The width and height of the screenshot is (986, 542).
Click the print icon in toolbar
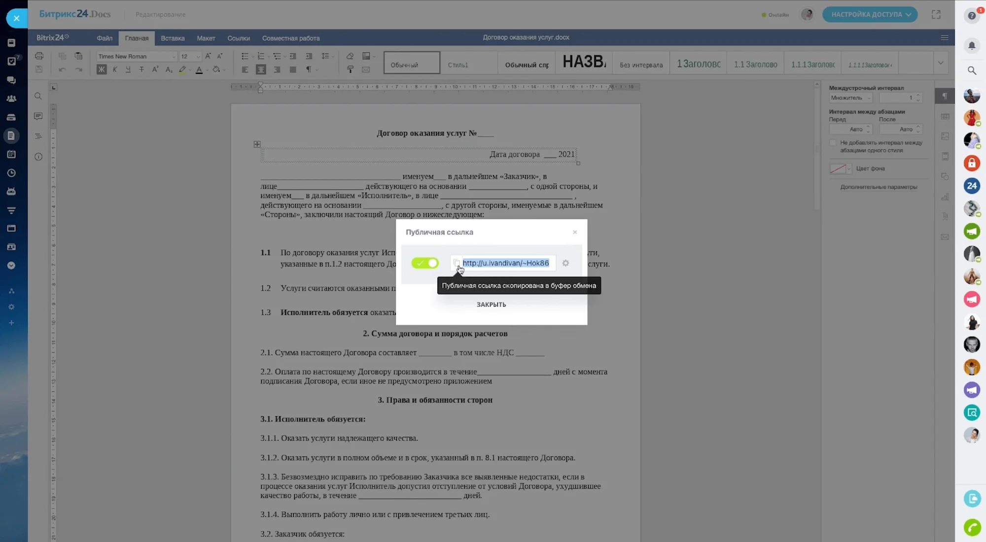coord(39,56)
